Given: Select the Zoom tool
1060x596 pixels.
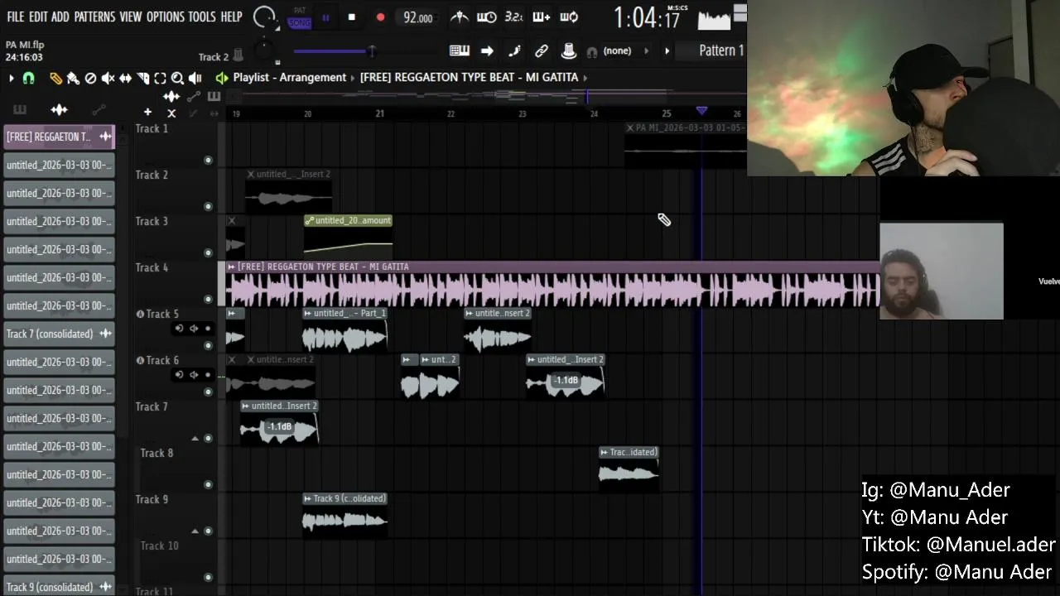Looking at the screenshot, I should coord(177,78).
